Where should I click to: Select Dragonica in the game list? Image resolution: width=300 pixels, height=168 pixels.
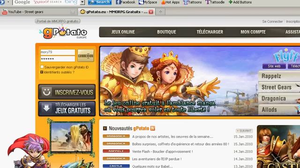(279, 98)
